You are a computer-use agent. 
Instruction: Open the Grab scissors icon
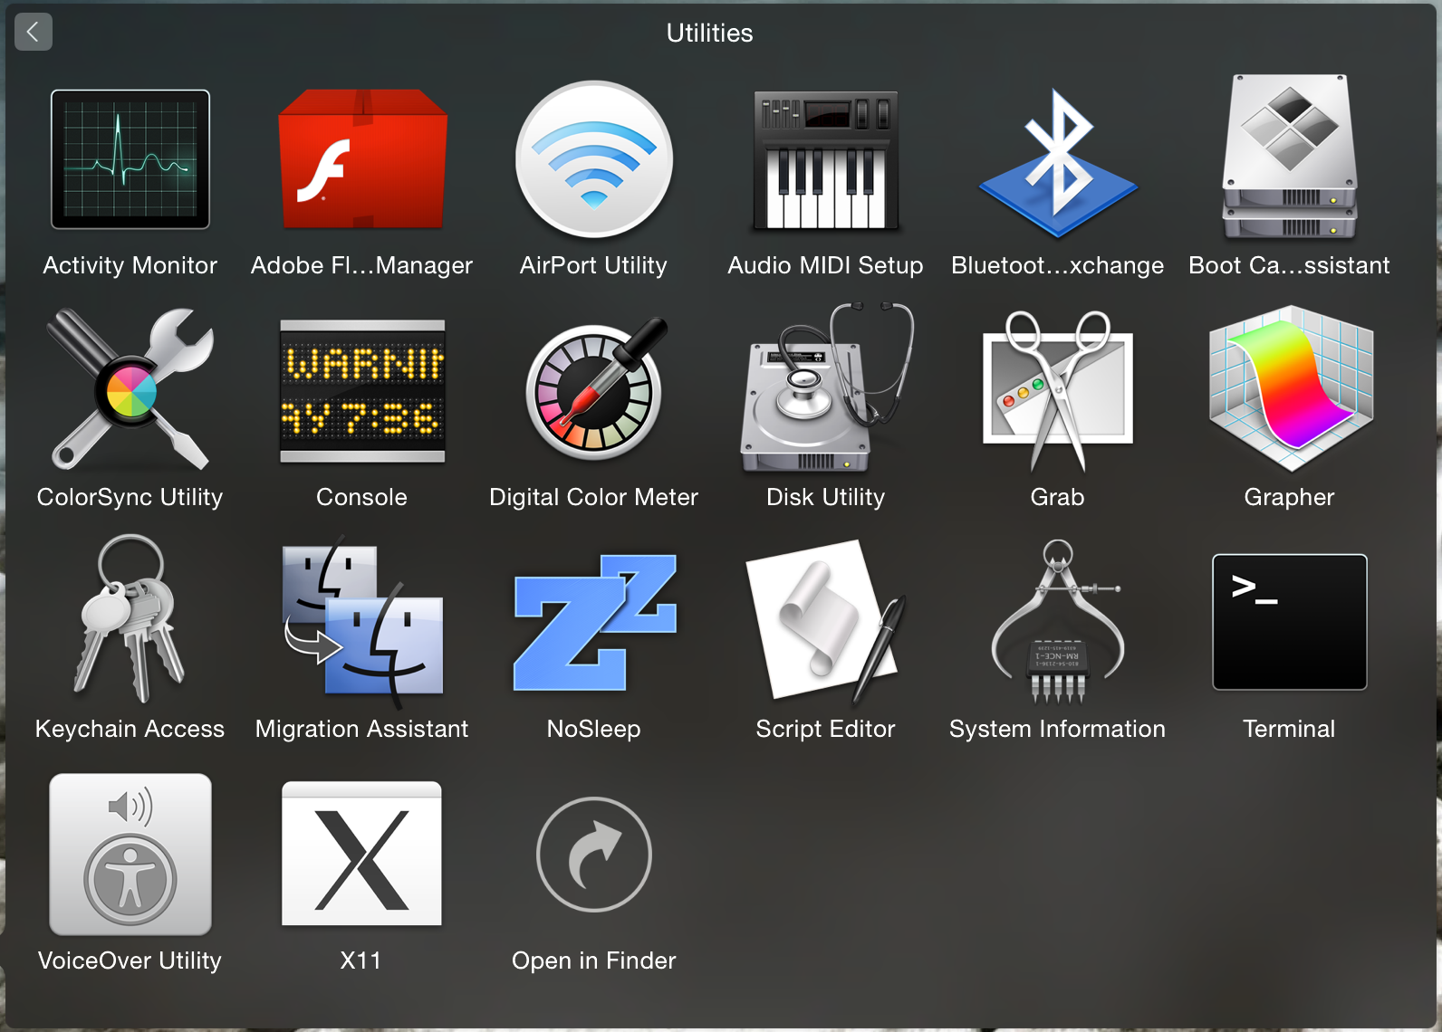click(x=1058, y=391)
